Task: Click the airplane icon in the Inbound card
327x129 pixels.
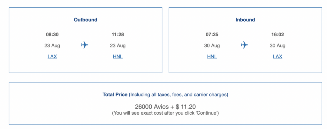Action: pos(245,45)
